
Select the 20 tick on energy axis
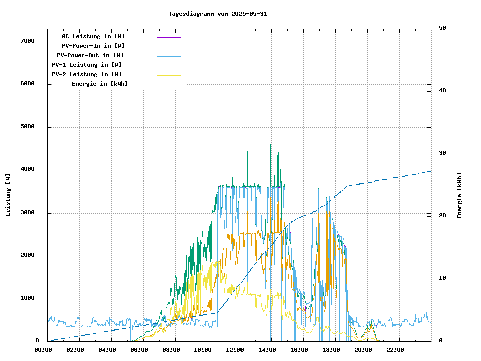pos(442,216)
